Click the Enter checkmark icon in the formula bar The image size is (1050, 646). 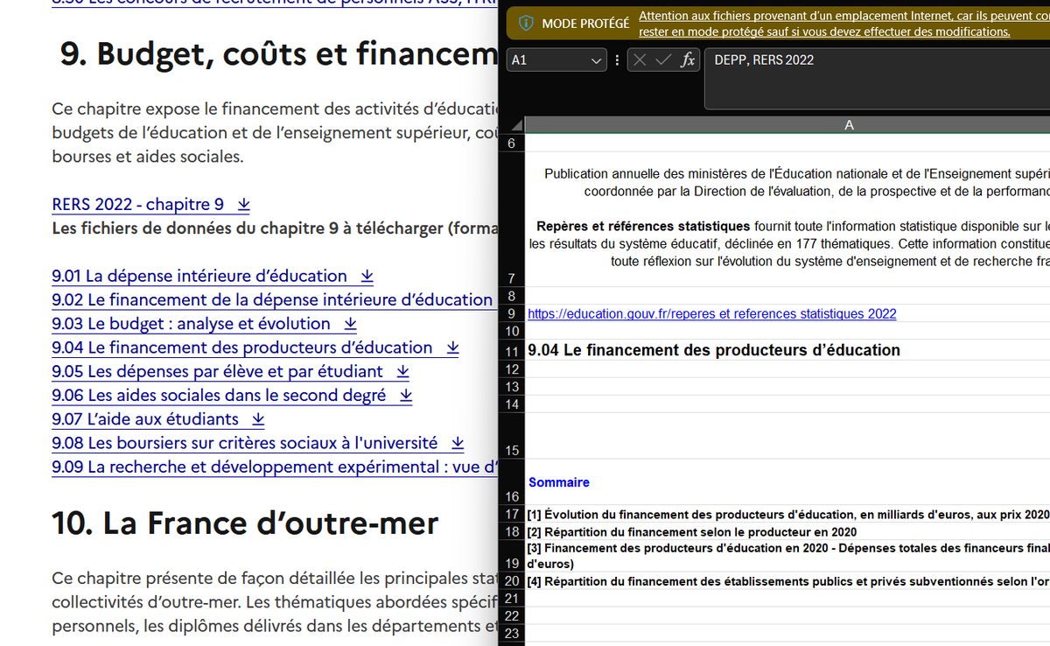click(664, 60)
